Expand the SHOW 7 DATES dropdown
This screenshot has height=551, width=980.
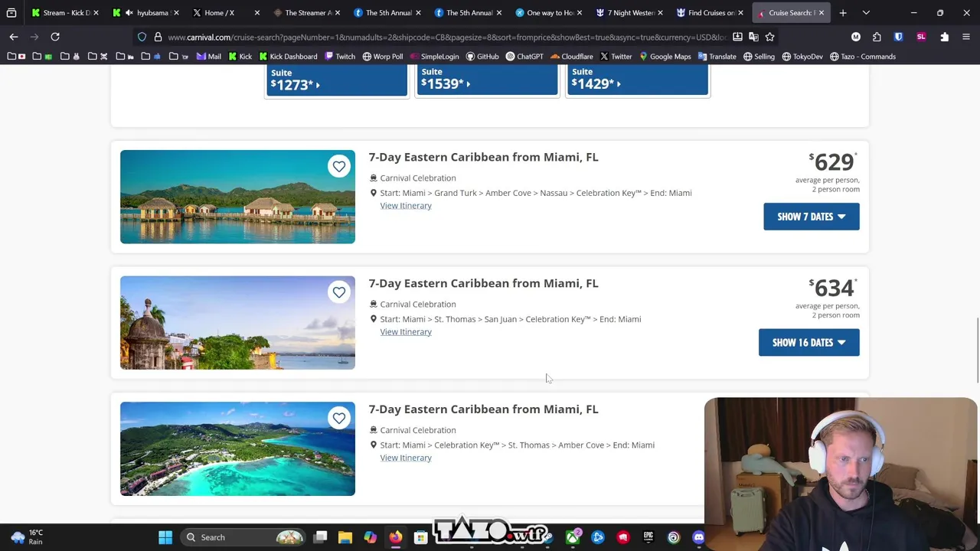(x=811, y=217)
